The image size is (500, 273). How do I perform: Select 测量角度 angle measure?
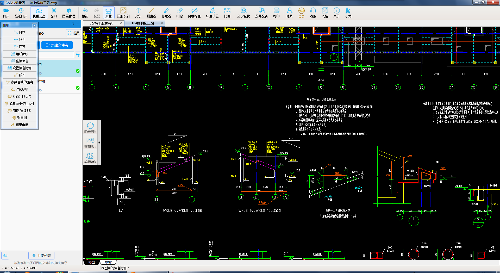[x=20, y=125]
